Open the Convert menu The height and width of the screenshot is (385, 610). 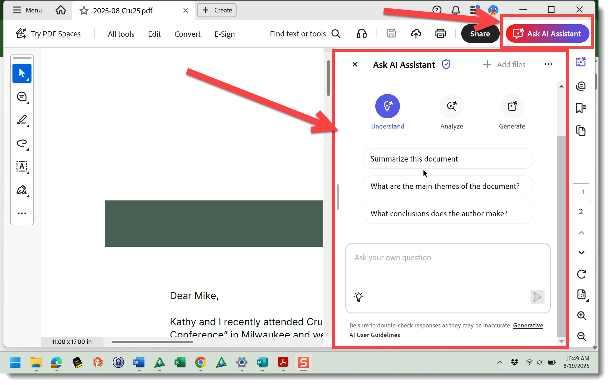point(187,34)
